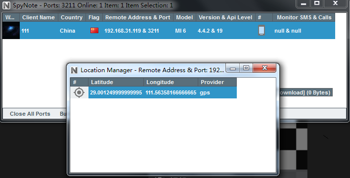Sort by Client Name column header
This screenshot has height=178, width=350.
coord(39,17)
